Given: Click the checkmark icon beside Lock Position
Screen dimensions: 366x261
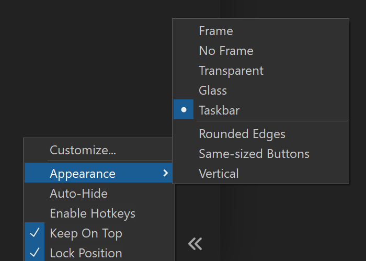Looking at the screenshot, I should point(35,253).
